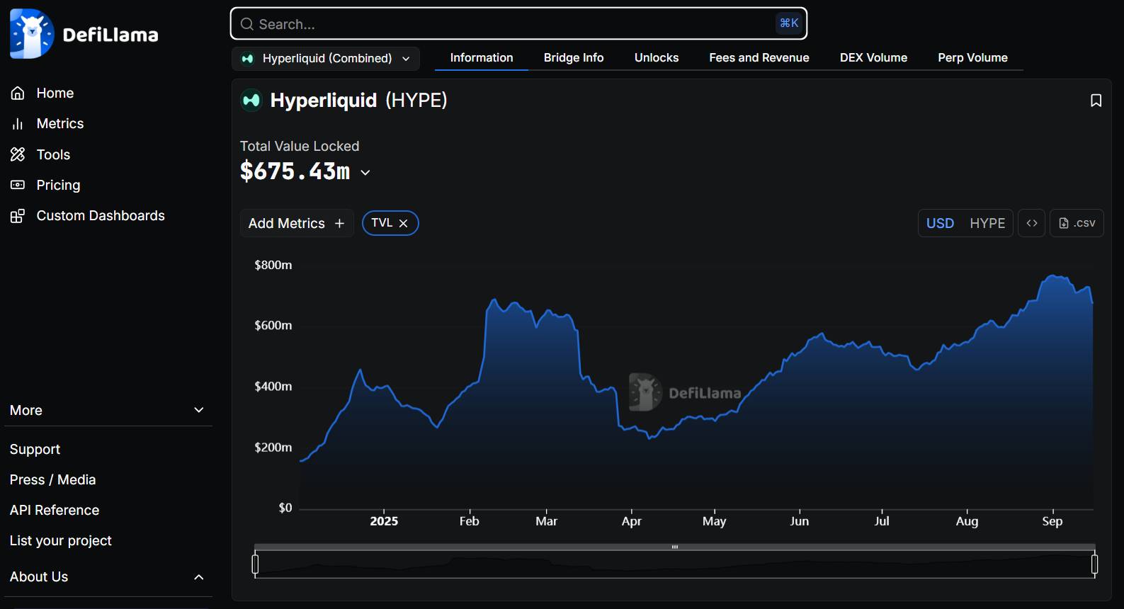Click the right range slider handle
The width and height of the screenshot is (1124, 609).
pyautogui.click(x=1094, y=564)
